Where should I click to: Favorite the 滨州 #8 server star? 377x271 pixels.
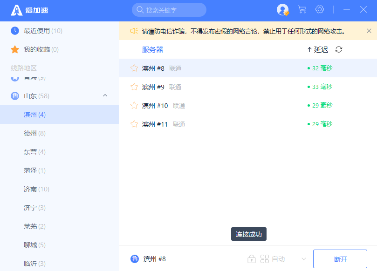pos(134,68)
